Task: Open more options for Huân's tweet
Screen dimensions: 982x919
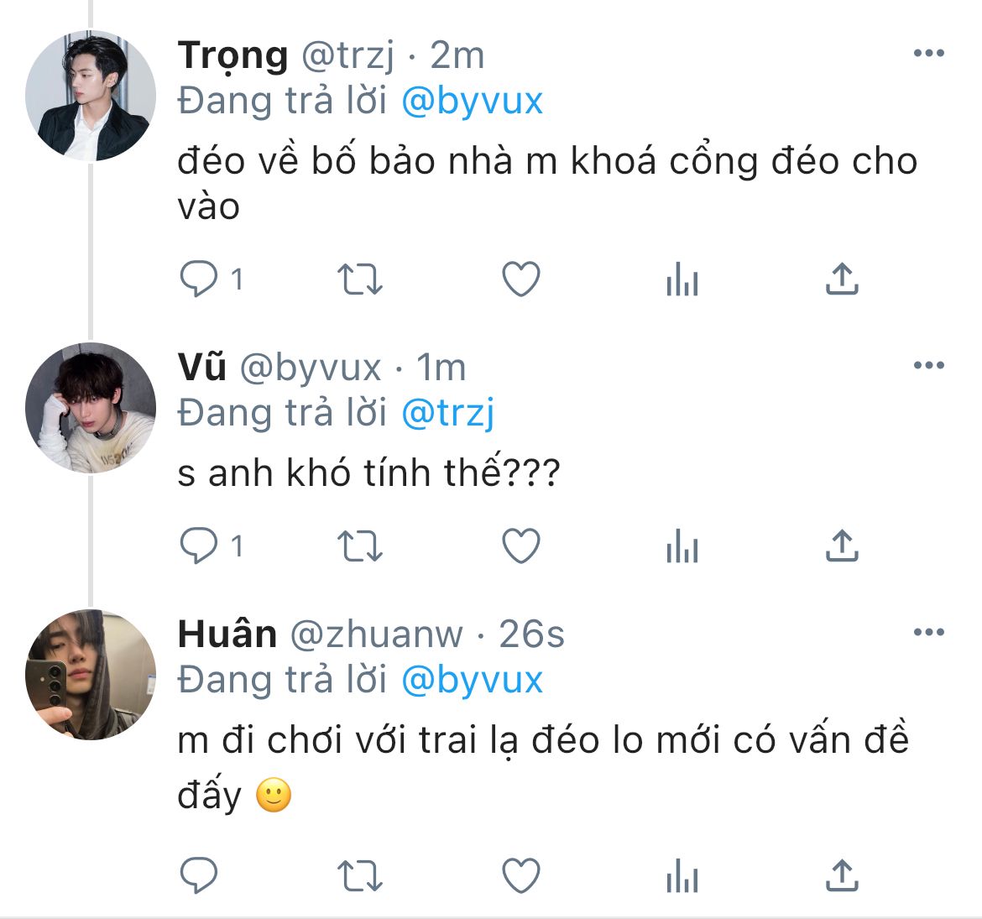Action: tap(928, 633)
